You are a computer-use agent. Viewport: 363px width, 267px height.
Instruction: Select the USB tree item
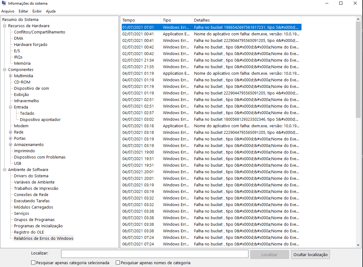17,164
